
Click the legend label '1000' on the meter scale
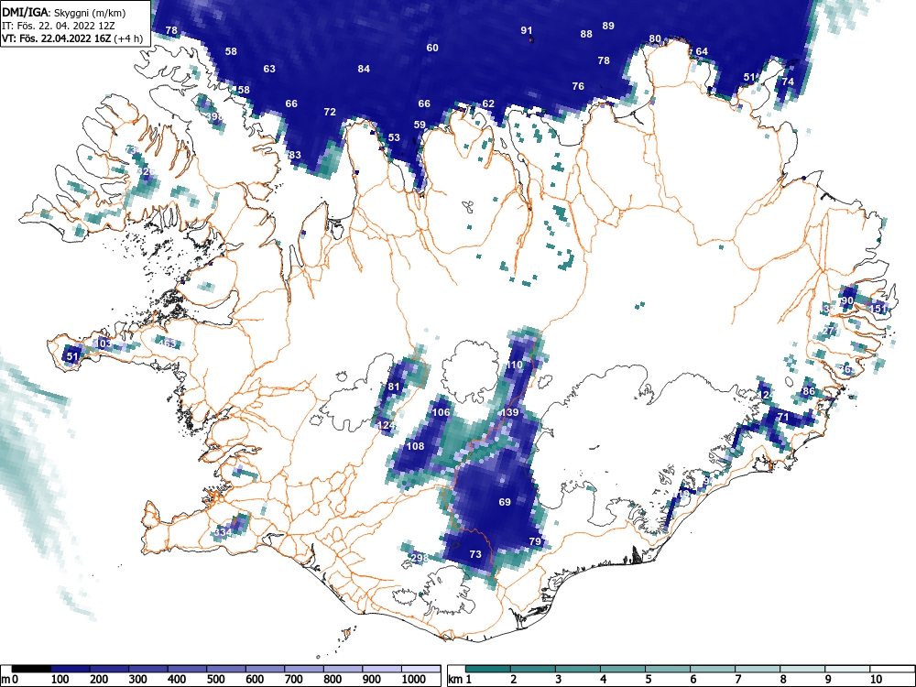(414, 680)
